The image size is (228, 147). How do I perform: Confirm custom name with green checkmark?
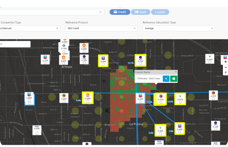click(174, 79)
